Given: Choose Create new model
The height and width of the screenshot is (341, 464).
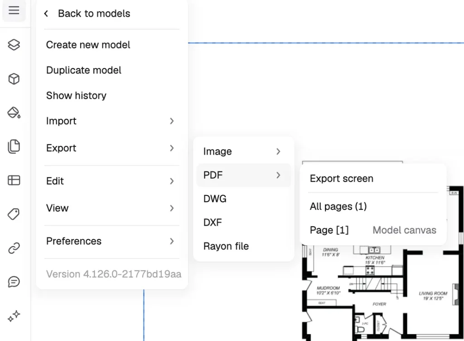Looking at the screenshot, I should (88, 45).
